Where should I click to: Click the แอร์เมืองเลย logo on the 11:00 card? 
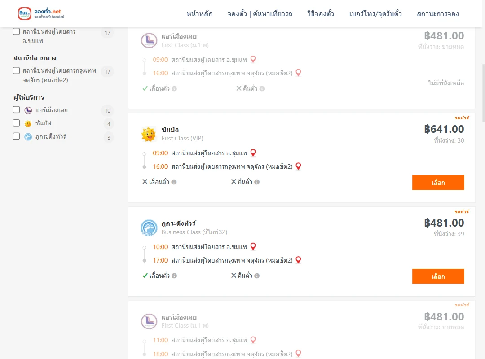[x=149, y=321]
